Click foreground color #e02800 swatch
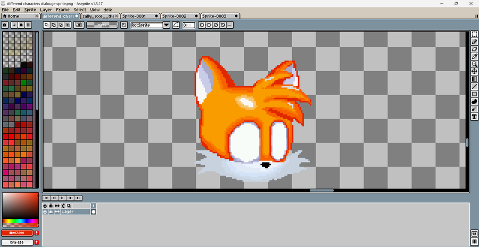Screen dimensions: 479x247 pos(17,233)
